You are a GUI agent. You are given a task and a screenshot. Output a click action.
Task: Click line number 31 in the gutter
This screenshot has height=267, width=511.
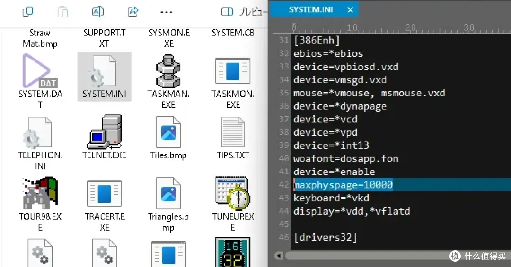(x=284, y=40)
